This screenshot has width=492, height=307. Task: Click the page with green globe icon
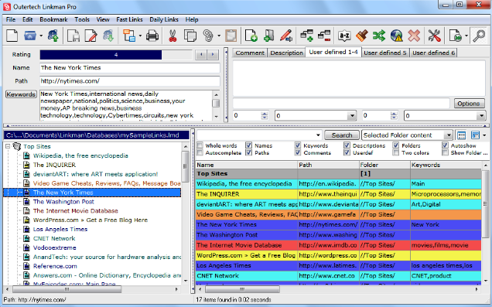click(x=456, y=36)
